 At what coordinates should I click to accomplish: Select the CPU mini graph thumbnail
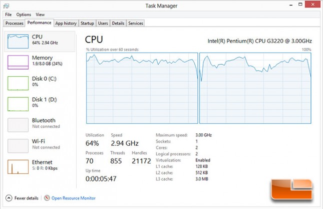(x=18, y=42)
